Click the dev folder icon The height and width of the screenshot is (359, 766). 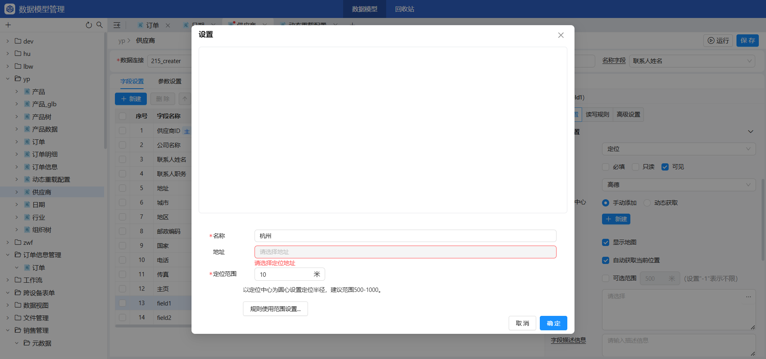point(18,41)
